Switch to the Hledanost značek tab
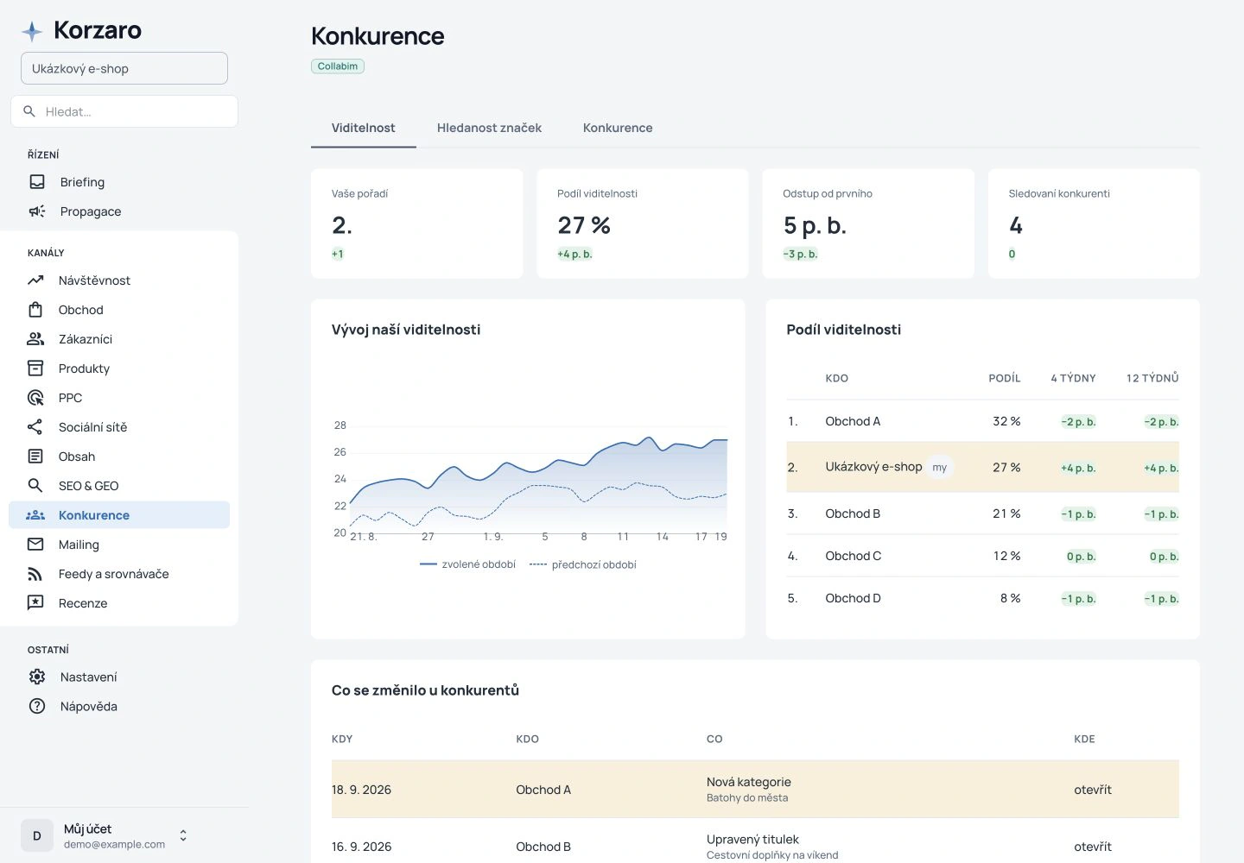Screen dimensions: 1244x863 (x=489, y=128)
